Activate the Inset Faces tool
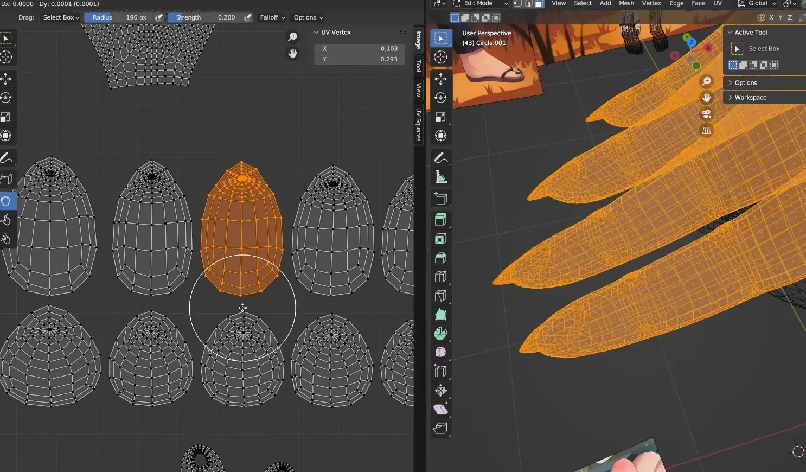 click(x=440, y=239)
